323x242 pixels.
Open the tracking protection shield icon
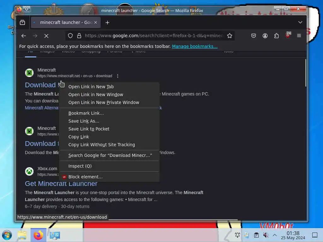coord(70,36)
